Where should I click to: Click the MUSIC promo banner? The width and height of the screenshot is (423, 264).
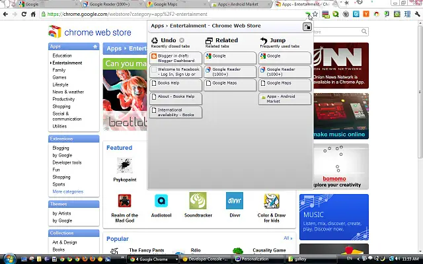pos(334,217)
